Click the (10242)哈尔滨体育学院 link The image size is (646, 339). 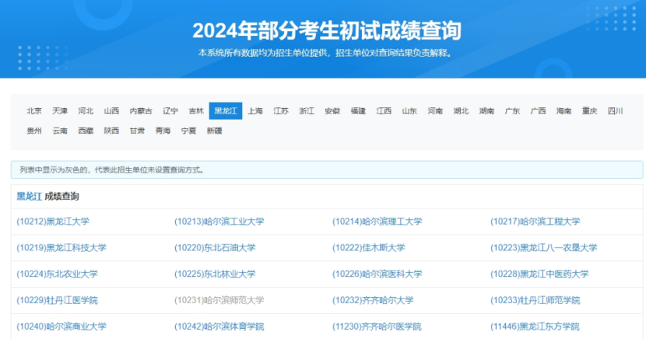coord(219,327)
